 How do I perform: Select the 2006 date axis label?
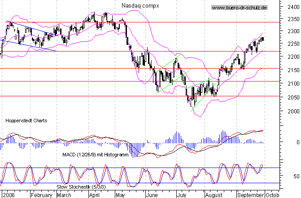click(9, 195)
